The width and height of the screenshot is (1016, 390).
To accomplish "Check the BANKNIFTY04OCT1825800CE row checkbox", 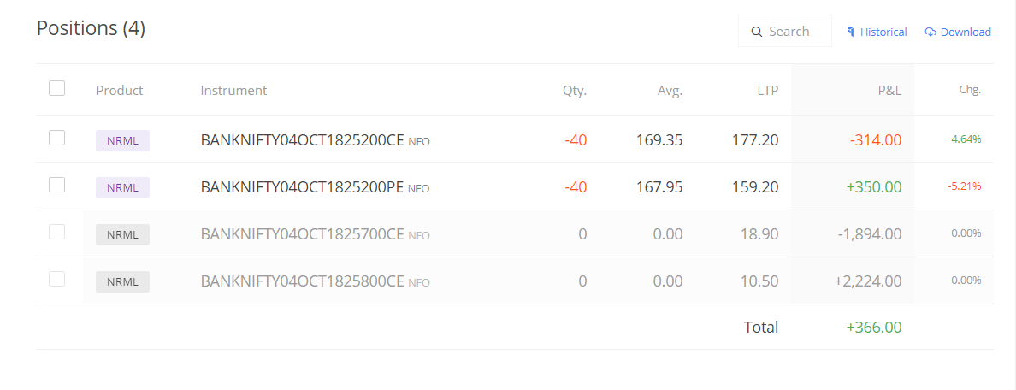I will point(57,279).
